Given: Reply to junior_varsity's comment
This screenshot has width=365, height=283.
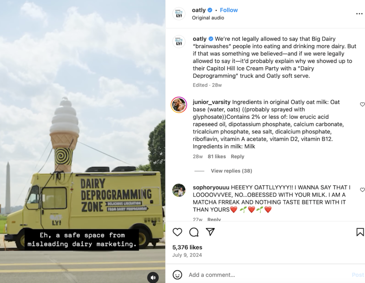Looking at the screenshot, I should pos(237,157).
